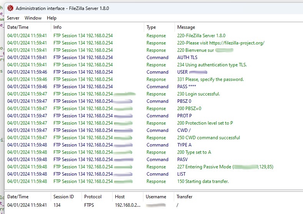Viewport: 303px width, 214px height.
Task: Click the Session ID column header
Action: (63, 197)
